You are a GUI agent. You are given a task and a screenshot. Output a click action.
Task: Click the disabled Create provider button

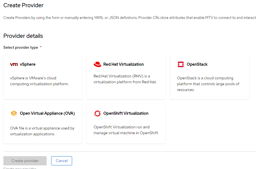[25, 161]
